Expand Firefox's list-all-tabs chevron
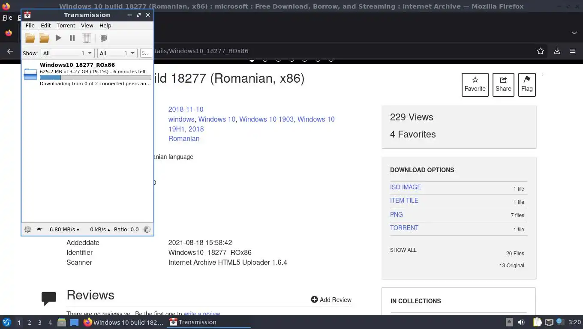 point(574,33)
